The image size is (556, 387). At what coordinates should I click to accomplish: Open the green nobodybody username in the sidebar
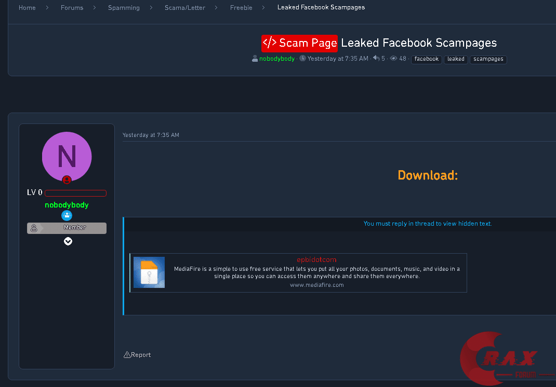[67, 205]
